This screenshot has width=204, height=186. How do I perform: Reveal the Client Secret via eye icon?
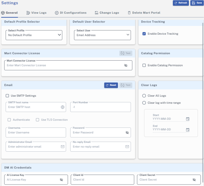click(x=194, y=180)
